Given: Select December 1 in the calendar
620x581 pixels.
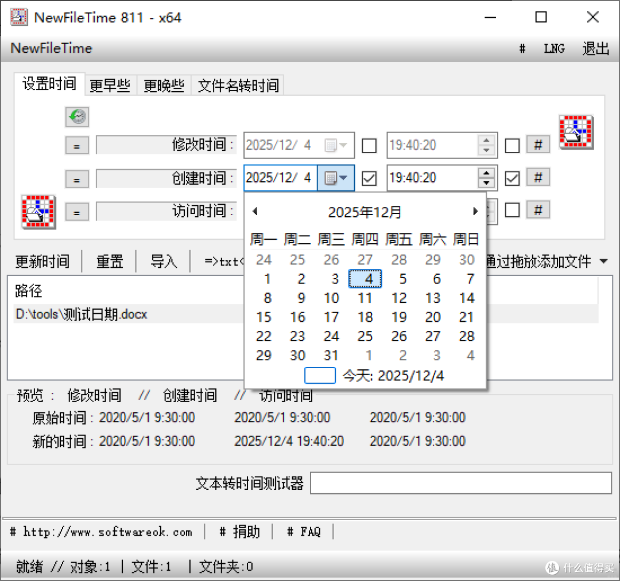Looking at the screenshot, I should click(268, 279).
